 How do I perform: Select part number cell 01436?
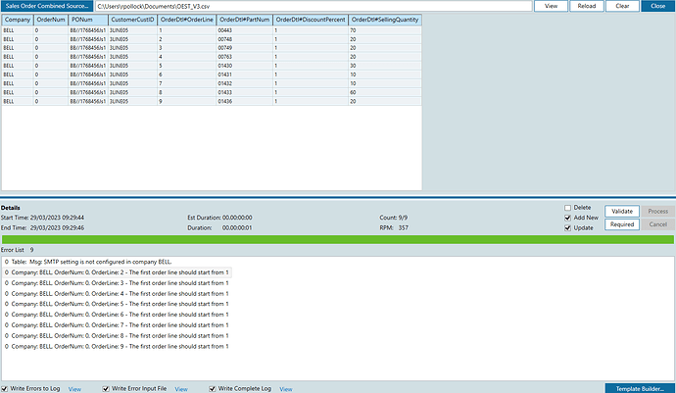[245, 101]
